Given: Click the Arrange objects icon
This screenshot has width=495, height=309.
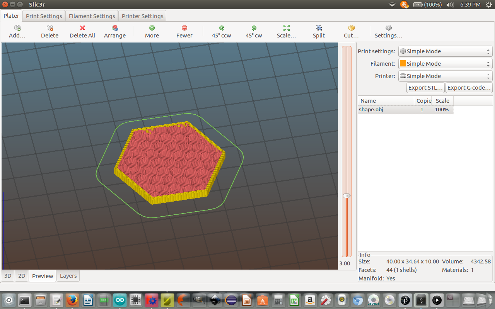Looking at the screenshot, I should click(114, 28).
